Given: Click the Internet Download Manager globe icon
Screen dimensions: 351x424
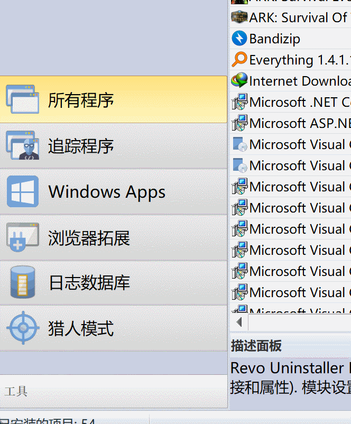Looking at the screenshot, I should pyautogui.click(x=239, y=80).
